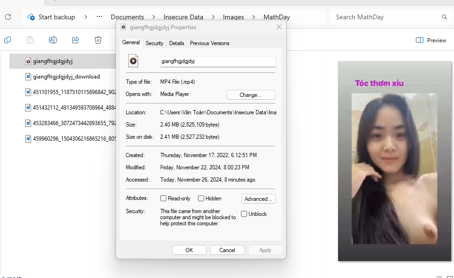Click the ellipsis in the breadcrumb path
Screen dimensions: 454x278
point(99,16)
